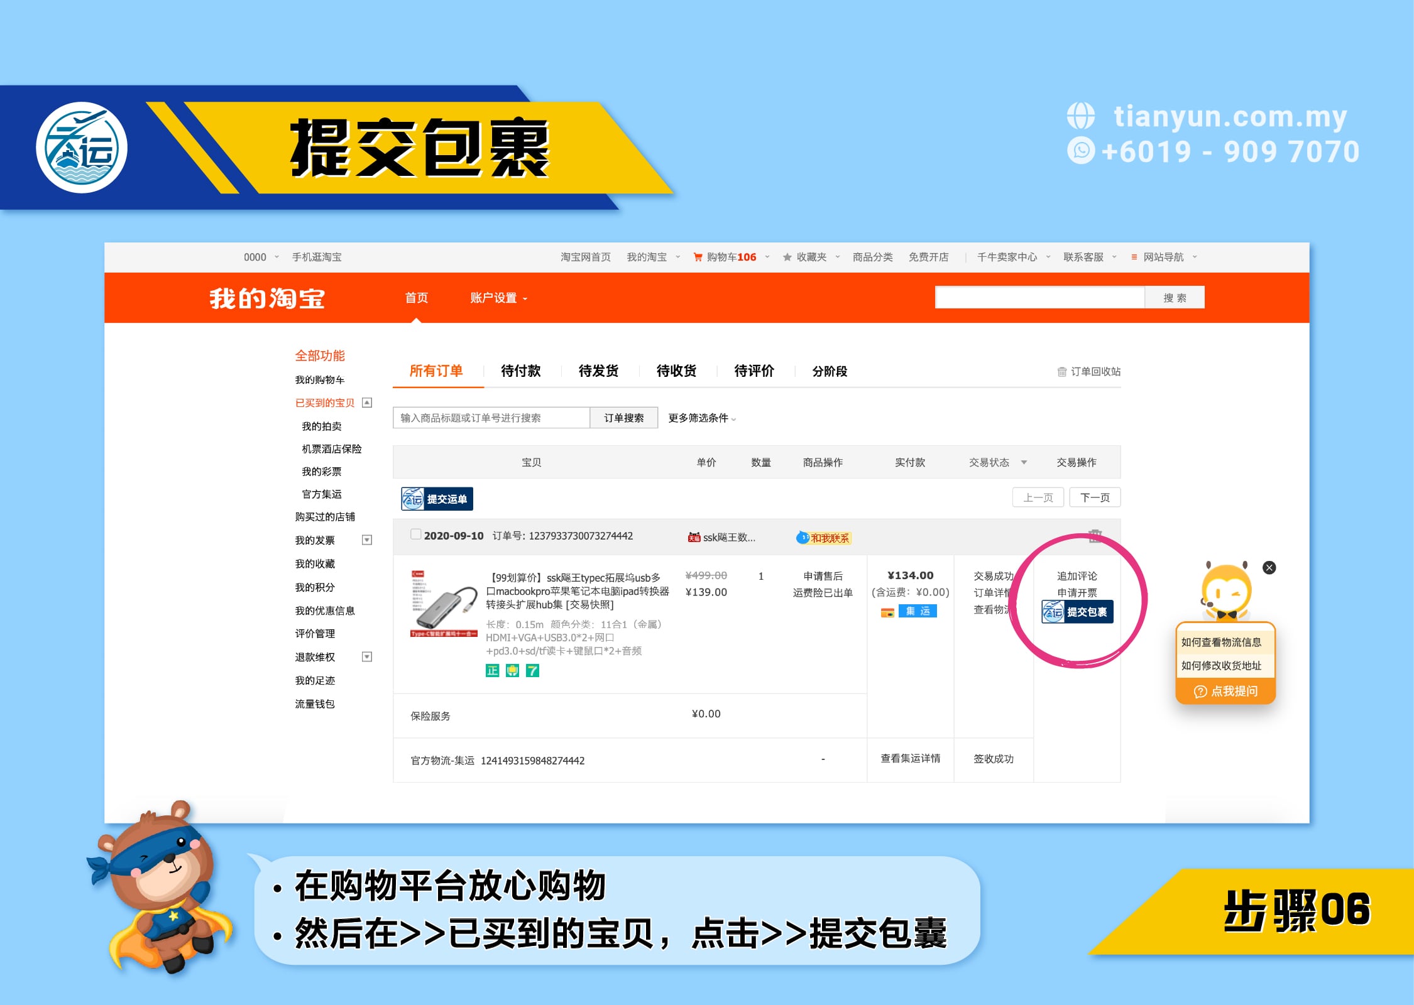The image size is (1414, 1005).
Task: Switch to the 待付款 tab
Action: click(x=520, y=371)
